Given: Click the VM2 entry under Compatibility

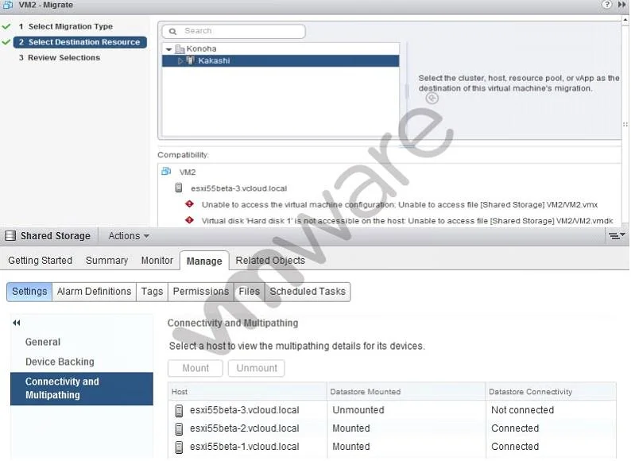Looking at the screenshot, I should coord(188,172).
